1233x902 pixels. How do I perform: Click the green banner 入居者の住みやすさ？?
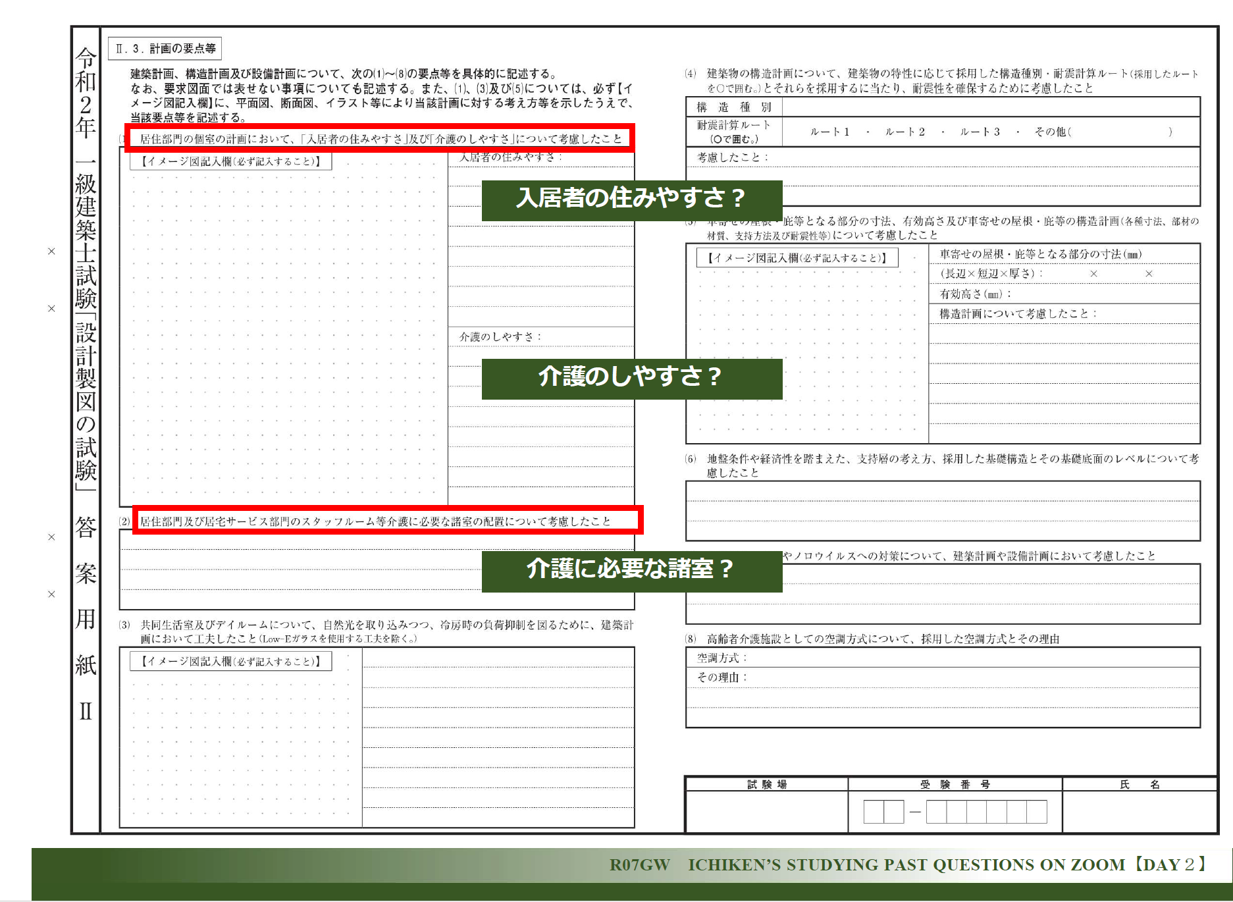point(632,200)
